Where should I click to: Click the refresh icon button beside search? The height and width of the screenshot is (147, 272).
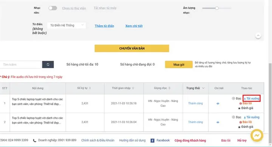[x=48, y=64]
